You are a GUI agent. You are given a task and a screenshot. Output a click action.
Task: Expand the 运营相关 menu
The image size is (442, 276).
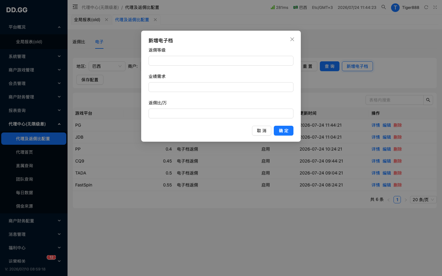pyautogui.click(x=34, y=261)
